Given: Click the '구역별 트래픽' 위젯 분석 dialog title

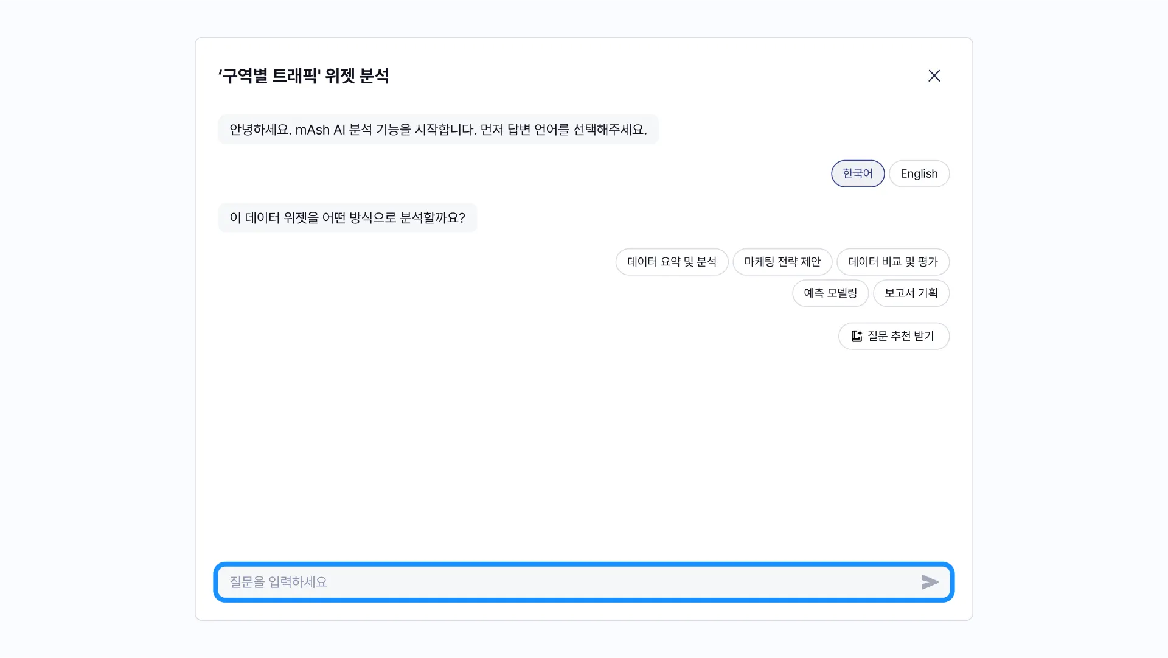Looking at the screenshot, I should coord(304,76).
